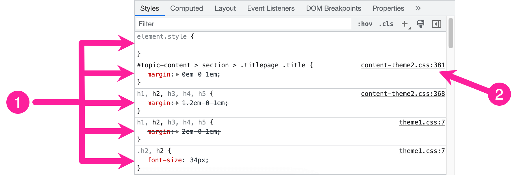Click the #topic-content > section > .titlepage .title selector

pos(221,65)
